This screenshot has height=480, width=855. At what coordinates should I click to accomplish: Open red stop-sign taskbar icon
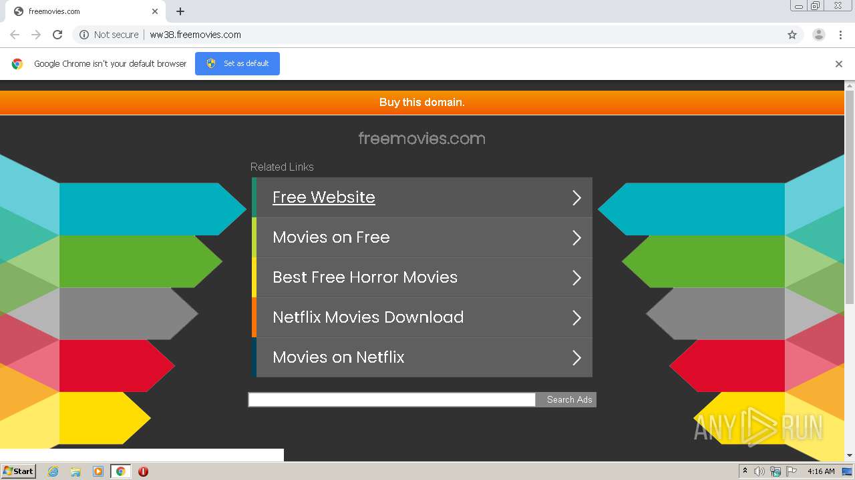pos(143,471)
